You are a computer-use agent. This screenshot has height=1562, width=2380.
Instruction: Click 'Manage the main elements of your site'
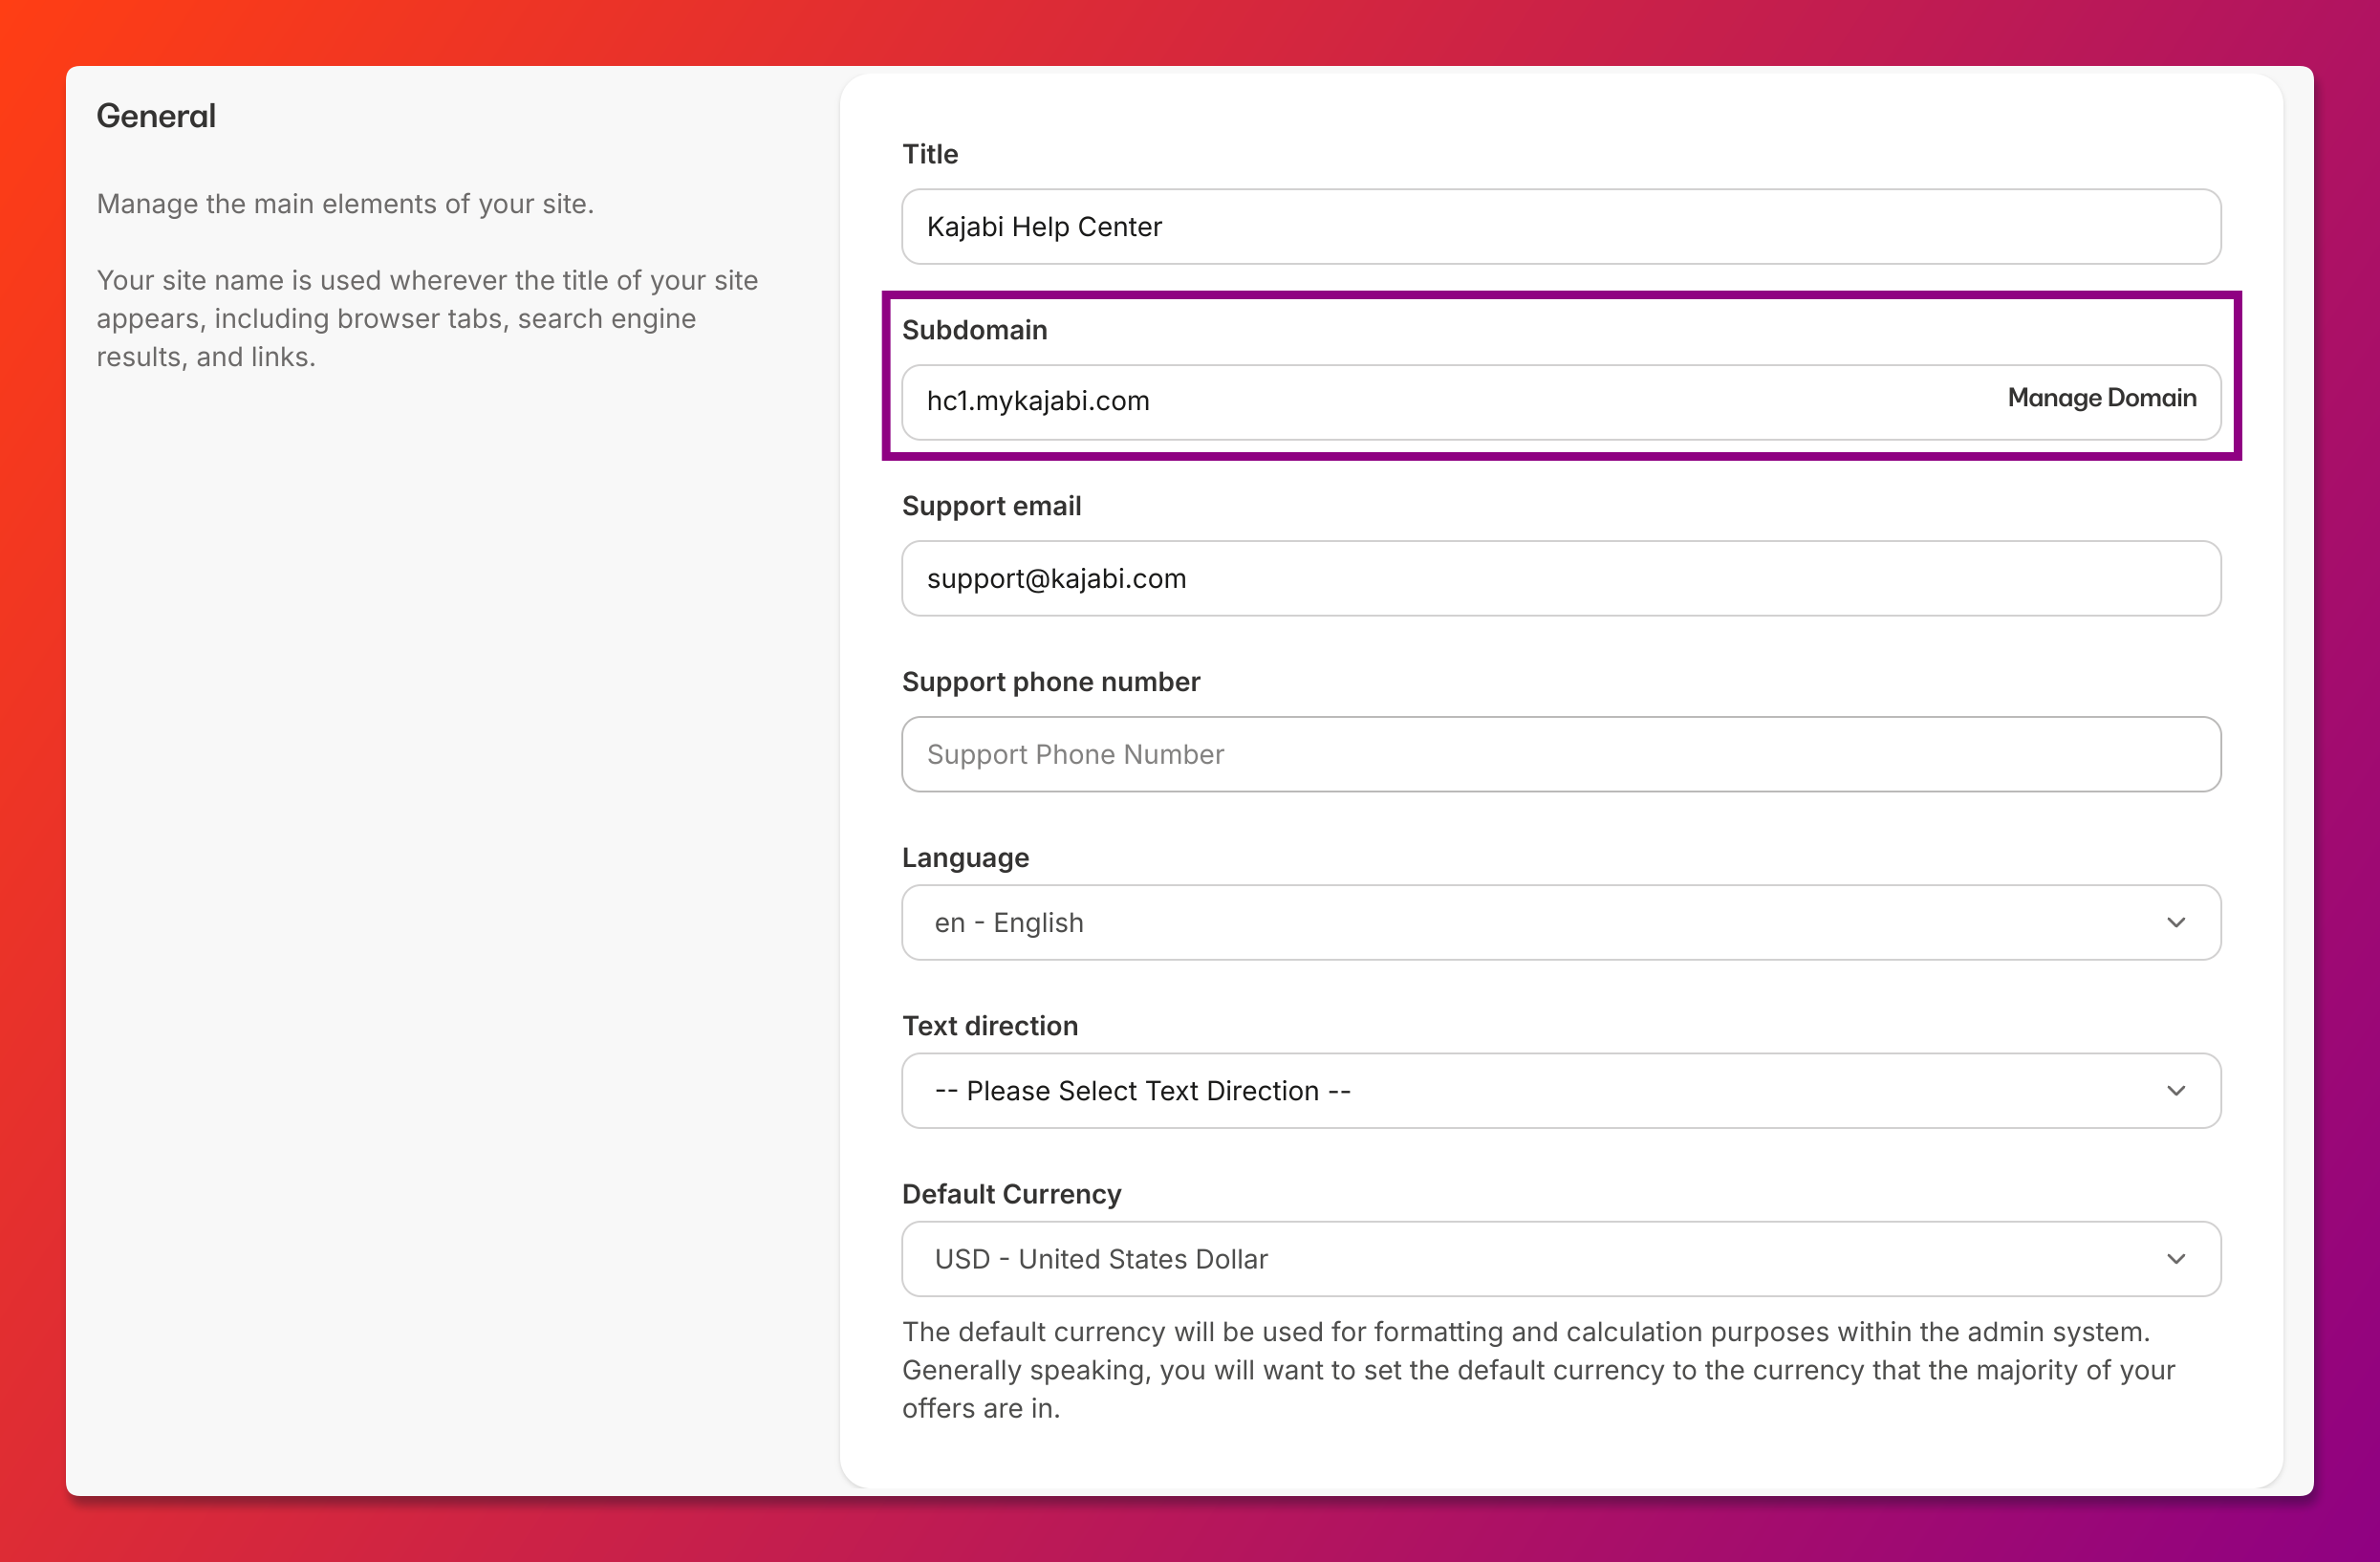345,204
